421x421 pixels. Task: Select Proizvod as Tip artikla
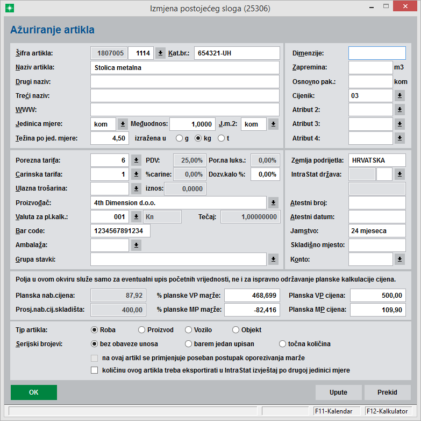click(142, 329)
